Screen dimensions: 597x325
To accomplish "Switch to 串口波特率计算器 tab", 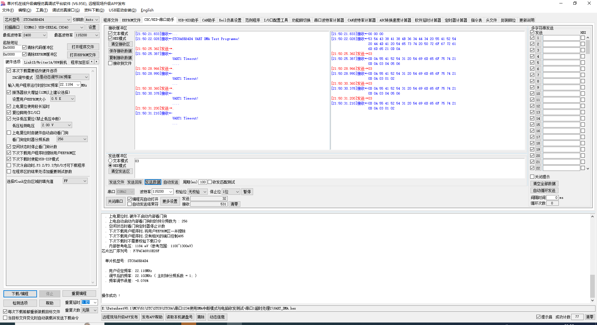I will 329,20.
